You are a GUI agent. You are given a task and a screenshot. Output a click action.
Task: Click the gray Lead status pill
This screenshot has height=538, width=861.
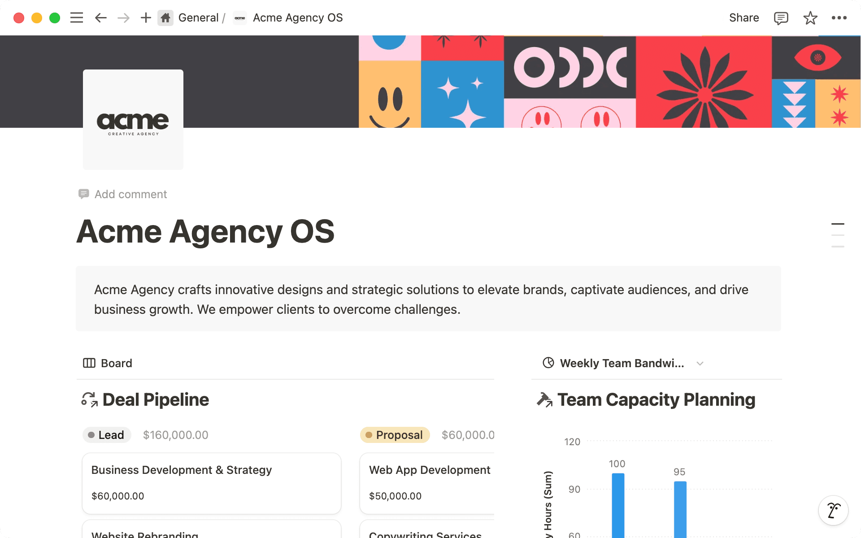tap(107, 434)
